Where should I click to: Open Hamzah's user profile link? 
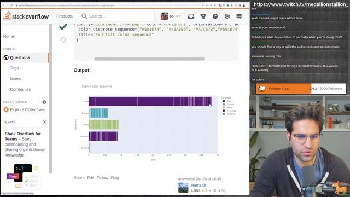[x=198, y=185]
